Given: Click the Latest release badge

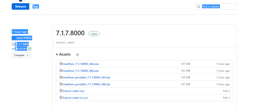Looking at the screenshot, I should [x=94, y=34].
